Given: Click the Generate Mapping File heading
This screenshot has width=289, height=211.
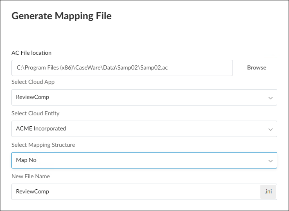Looking at the screenshot, I should tap(61, 16).
